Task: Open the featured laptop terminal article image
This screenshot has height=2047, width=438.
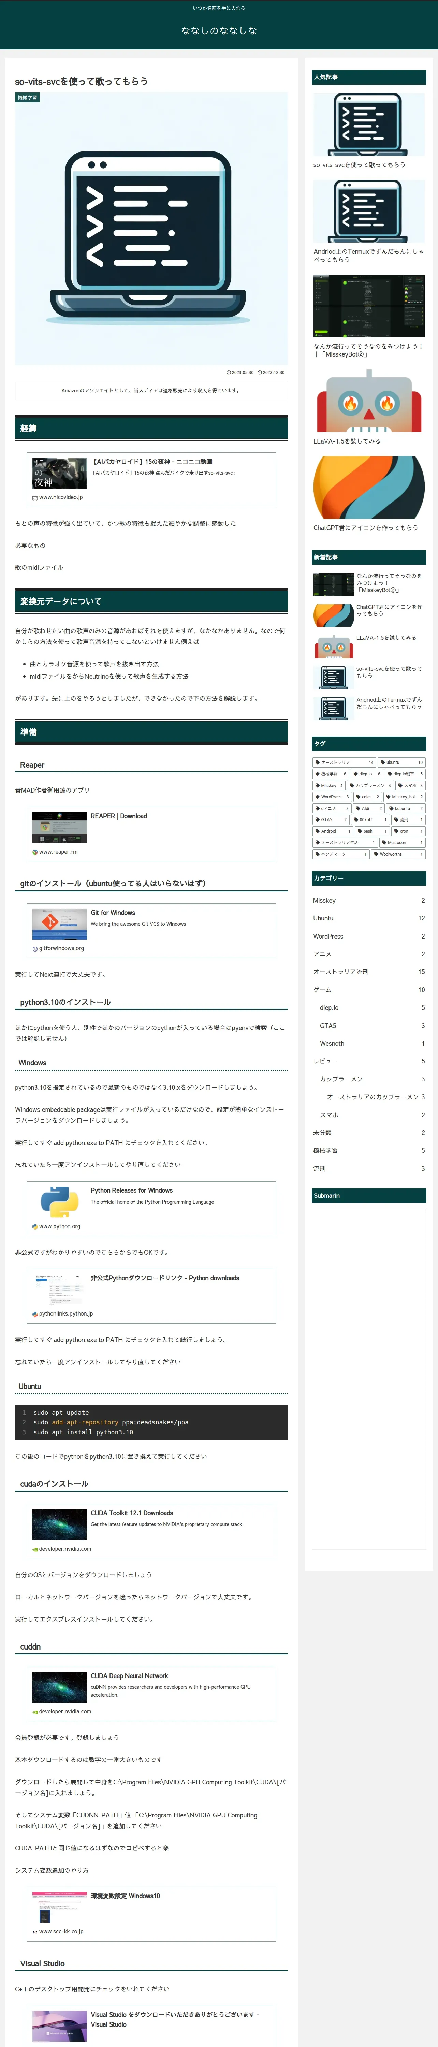Action: pos(151,229)
